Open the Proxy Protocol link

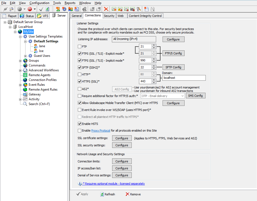click(101, 131)
